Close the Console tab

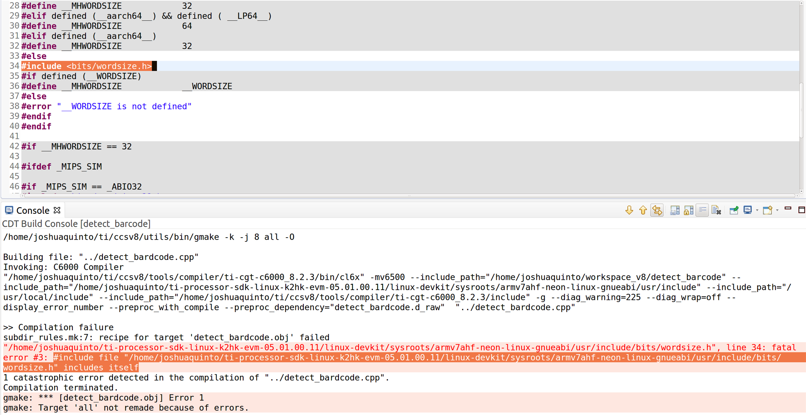pyautogui.click(x=57, y=210)
